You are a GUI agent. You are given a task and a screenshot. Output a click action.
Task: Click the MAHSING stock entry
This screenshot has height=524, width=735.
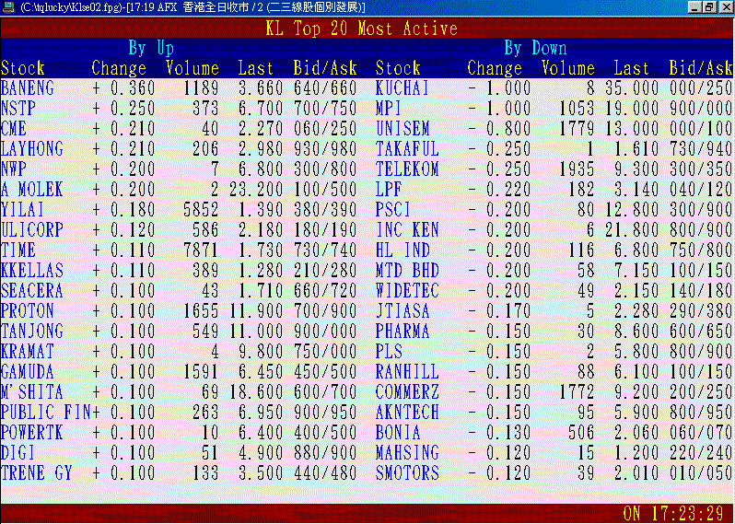pos(407,453)
